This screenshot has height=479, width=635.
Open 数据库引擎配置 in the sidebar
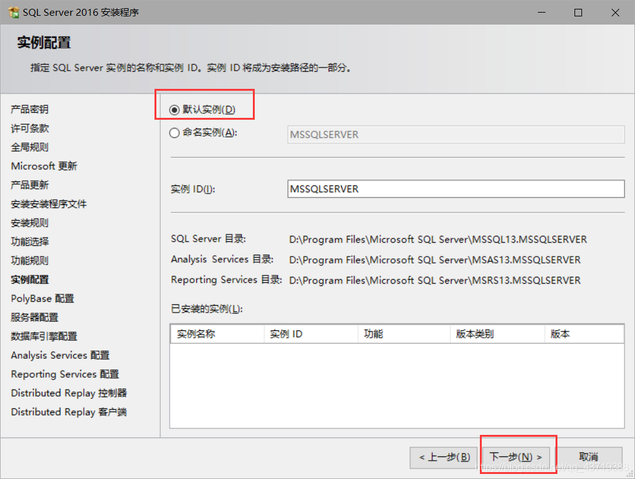click(44, 336)
